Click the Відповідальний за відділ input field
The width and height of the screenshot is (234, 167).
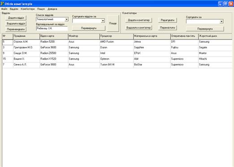(52, 28)
